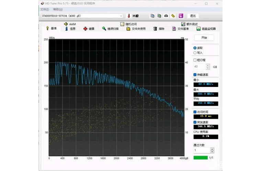Switch to the 额外测试 (Extra Tests) tab
Image resolution: width=261 pixels, height=171 pixels.
[x=189, y=24]
